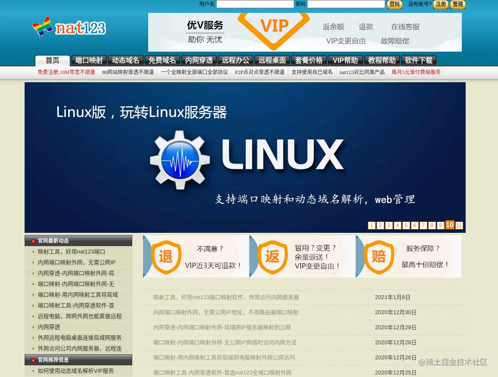The width and height of the screenshot is (498, 377).
Task: Select banner slide number 5
Action: 406,226
